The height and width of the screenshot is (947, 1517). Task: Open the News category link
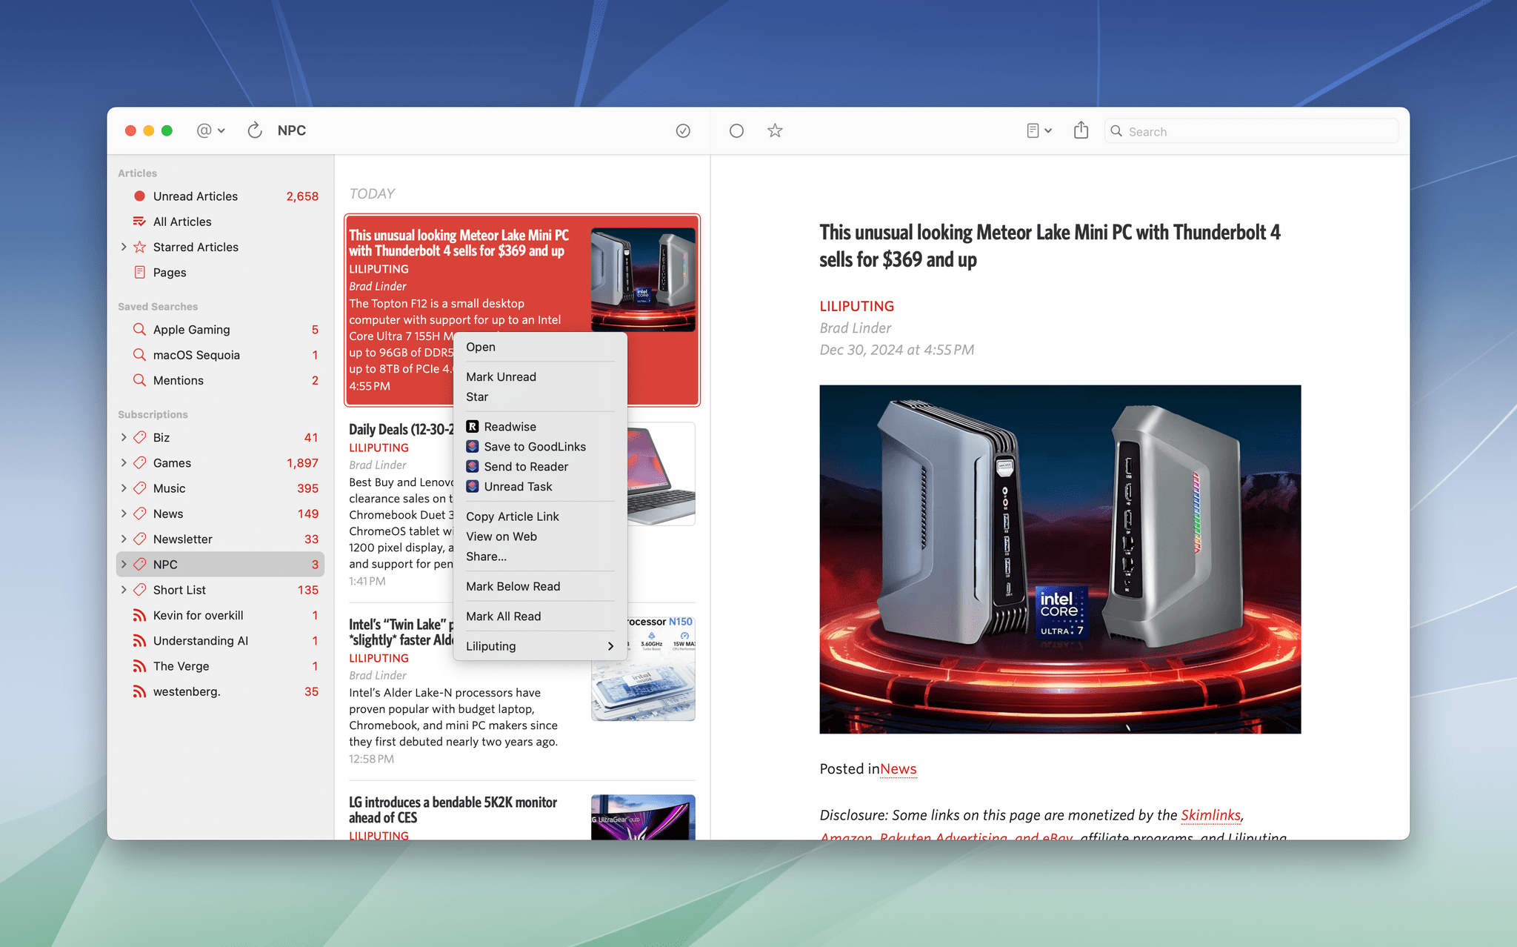tap(898, 769)
